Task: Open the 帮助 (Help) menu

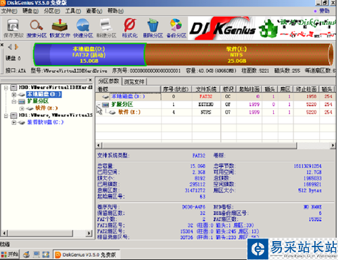Action: tap(116, 11)
